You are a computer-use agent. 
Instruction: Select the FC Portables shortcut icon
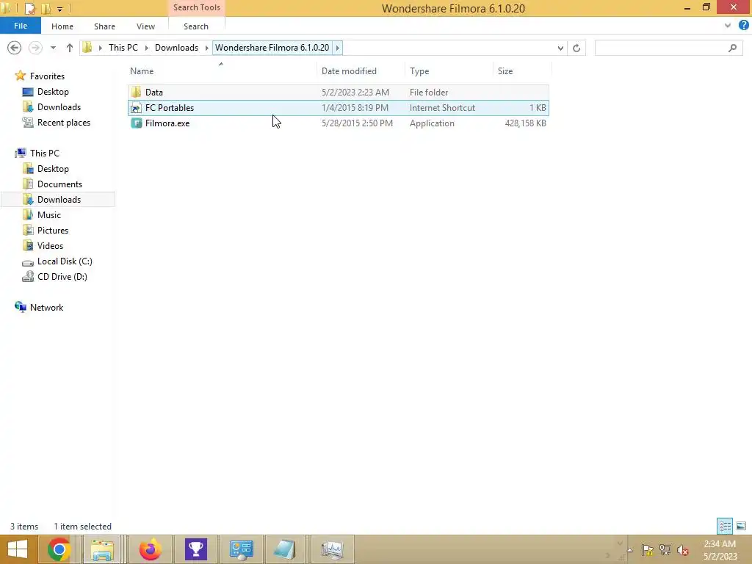(x=136, y=108)
